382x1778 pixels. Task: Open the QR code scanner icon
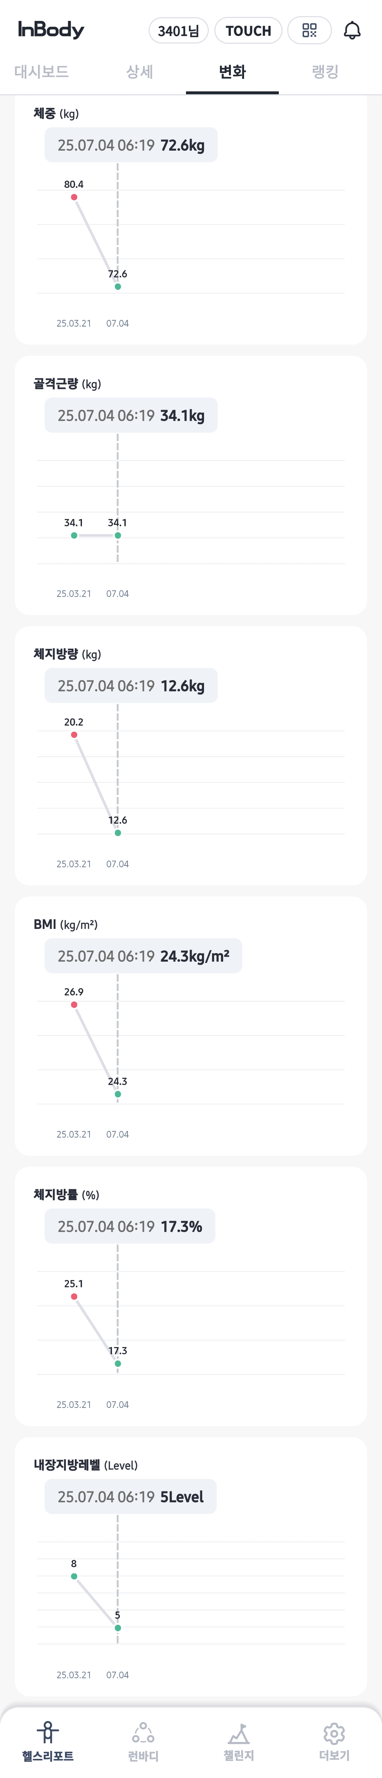[x=309, y=30]
